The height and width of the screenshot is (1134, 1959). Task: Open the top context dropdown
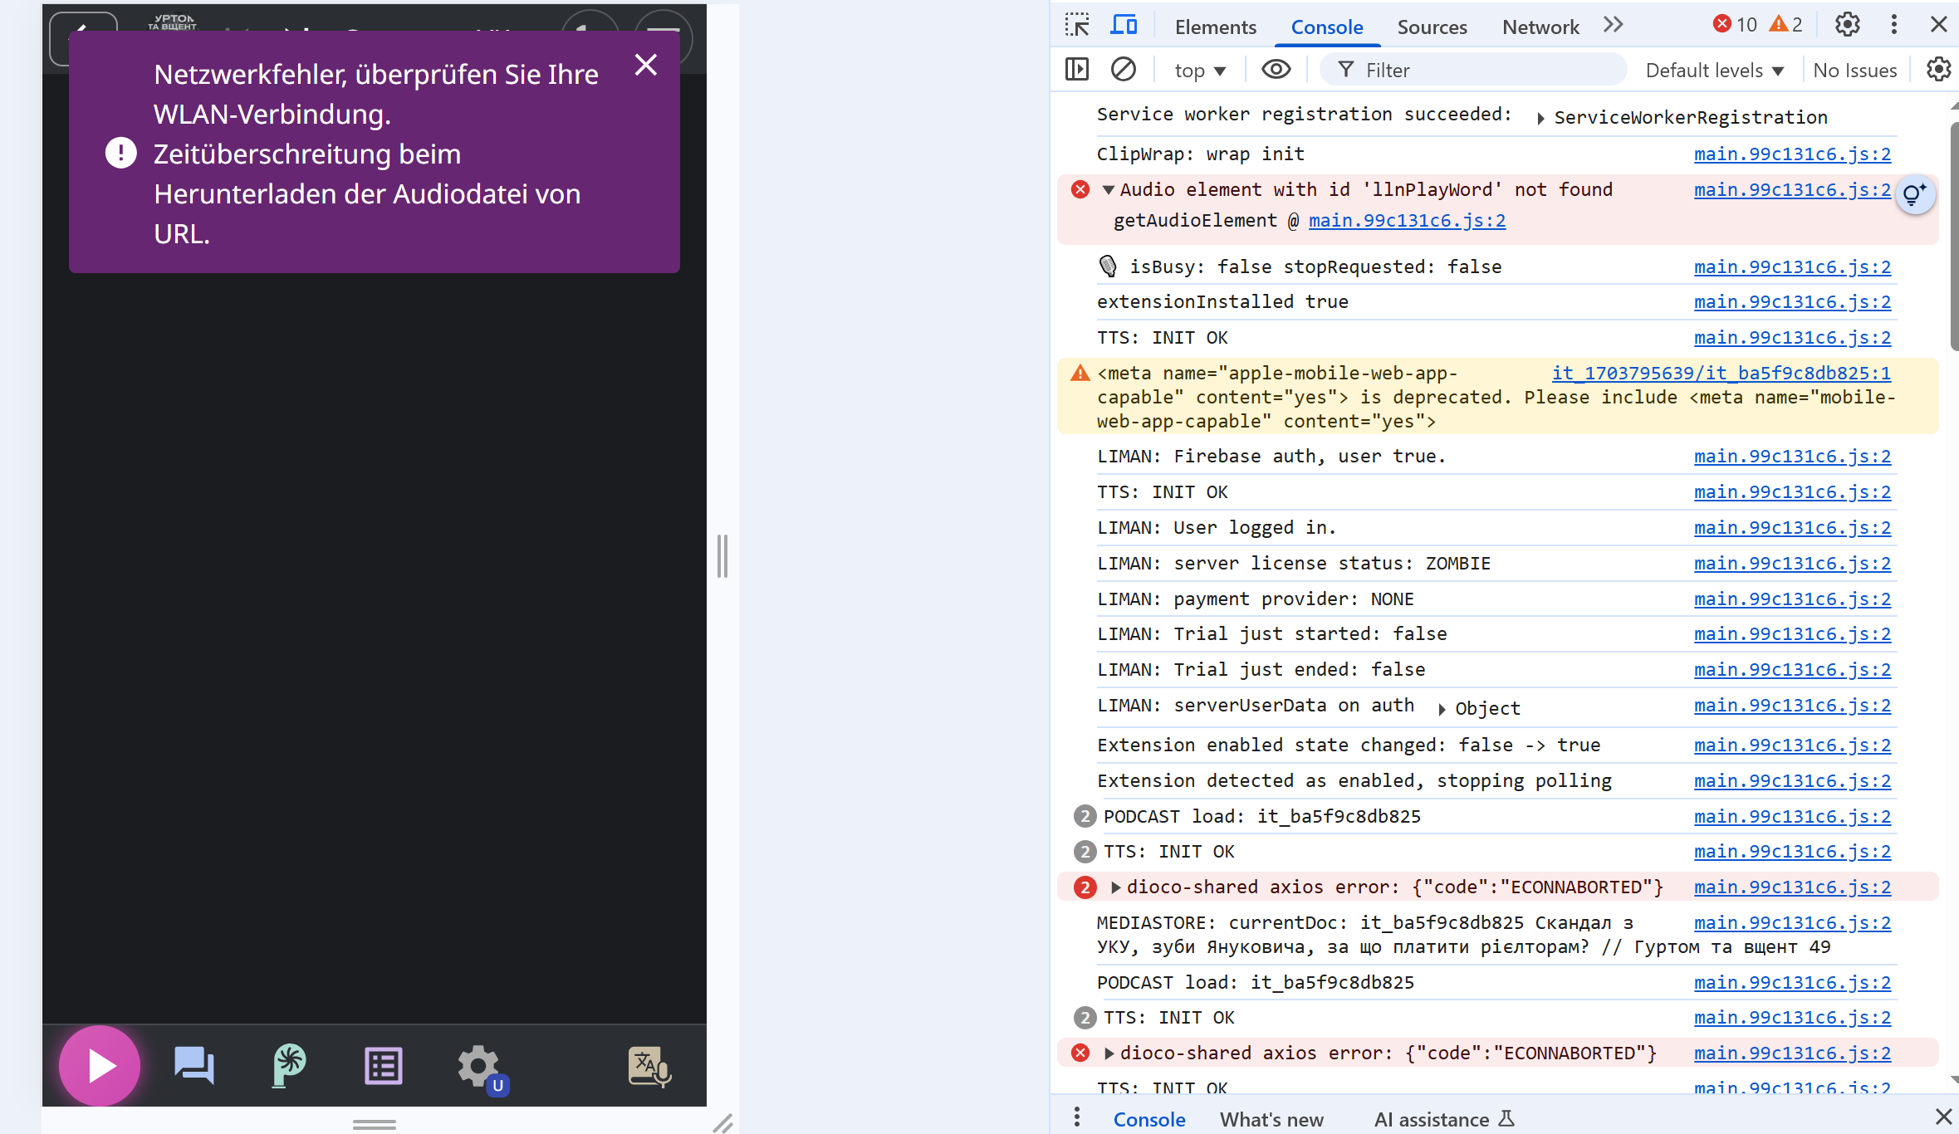coord(1200,71)
